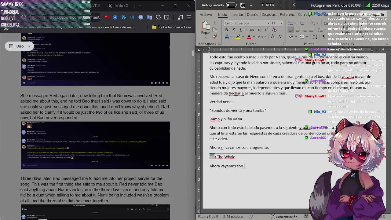Open the Disposición ribbon tab
Viewport: 391px width, 220px height.
click(x=269, y=14)
